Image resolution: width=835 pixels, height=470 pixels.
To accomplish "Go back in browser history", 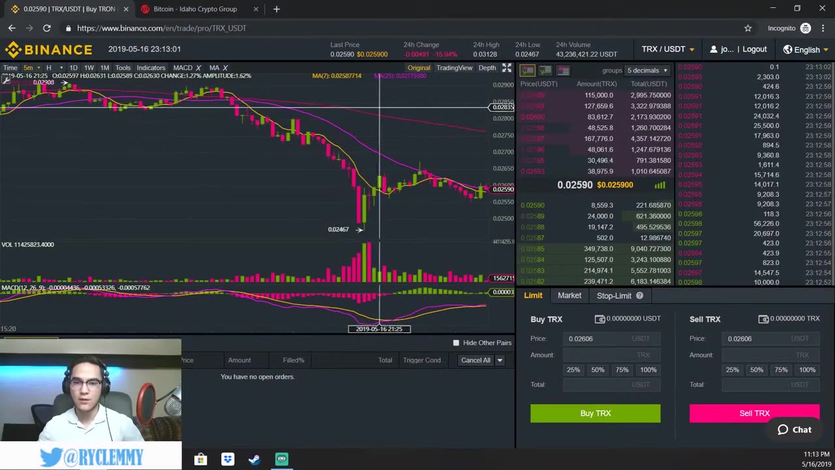I will (x=12, y=28).
